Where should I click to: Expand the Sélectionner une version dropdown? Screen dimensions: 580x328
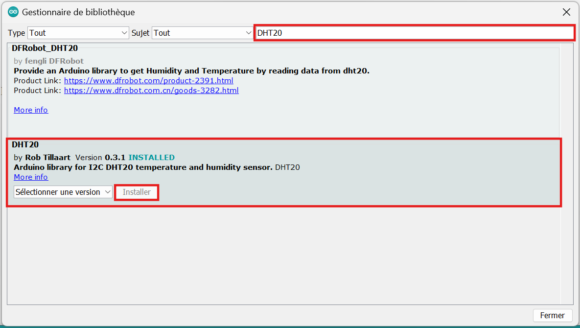pos(63,192)
